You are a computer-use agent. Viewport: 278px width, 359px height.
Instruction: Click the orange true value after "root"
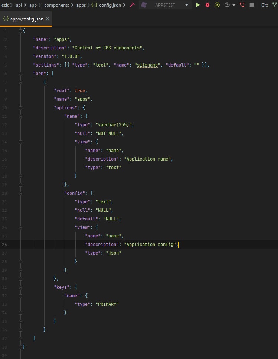click(x=79, y=91)
